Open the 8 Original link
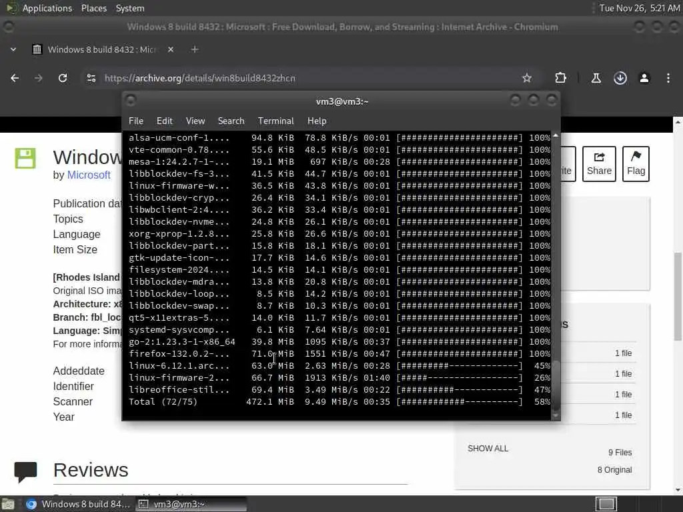This screenshot has width=683, height=512. coord(614,470)
